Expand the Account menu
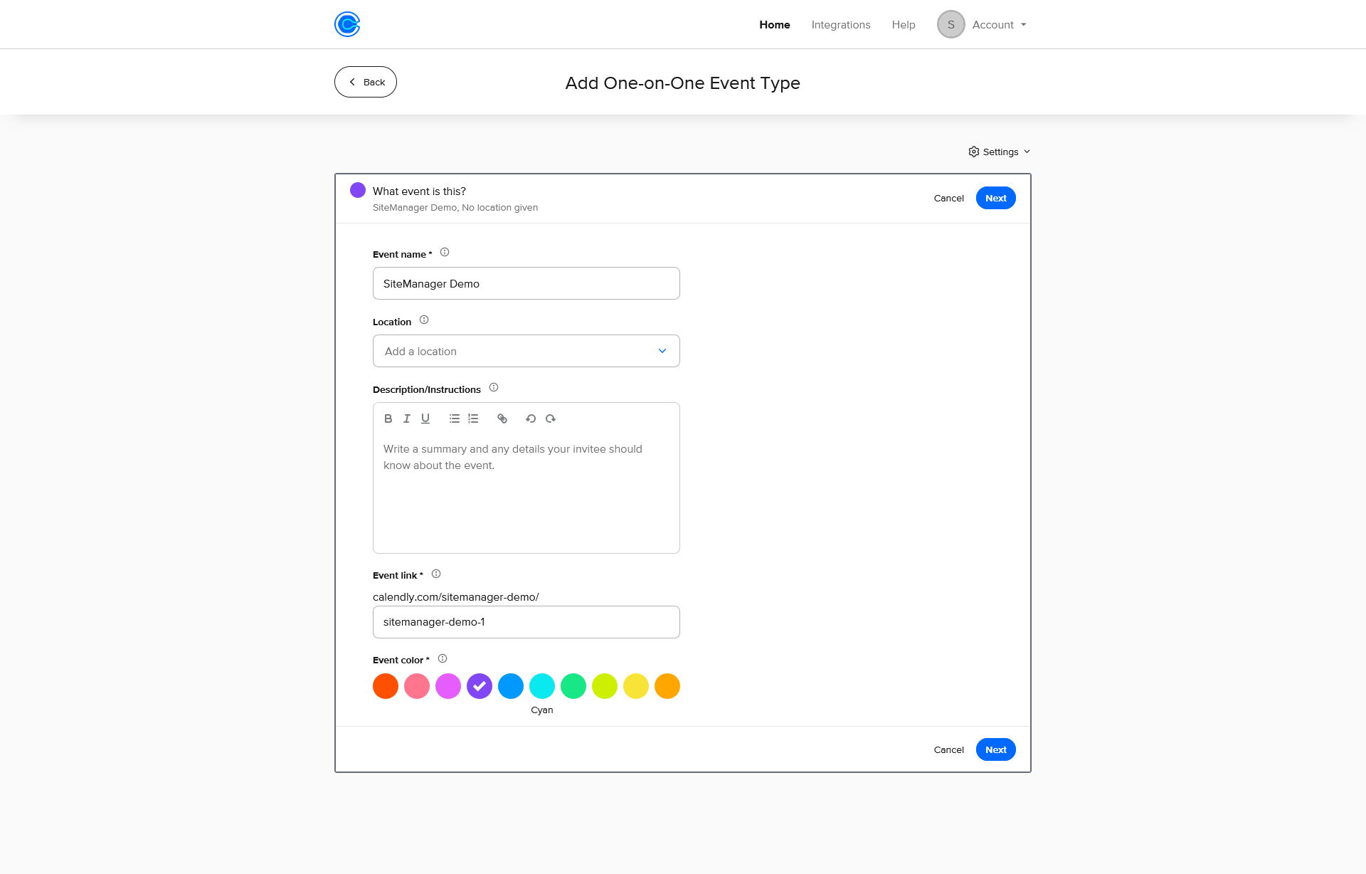 [x=1000, y=24]
